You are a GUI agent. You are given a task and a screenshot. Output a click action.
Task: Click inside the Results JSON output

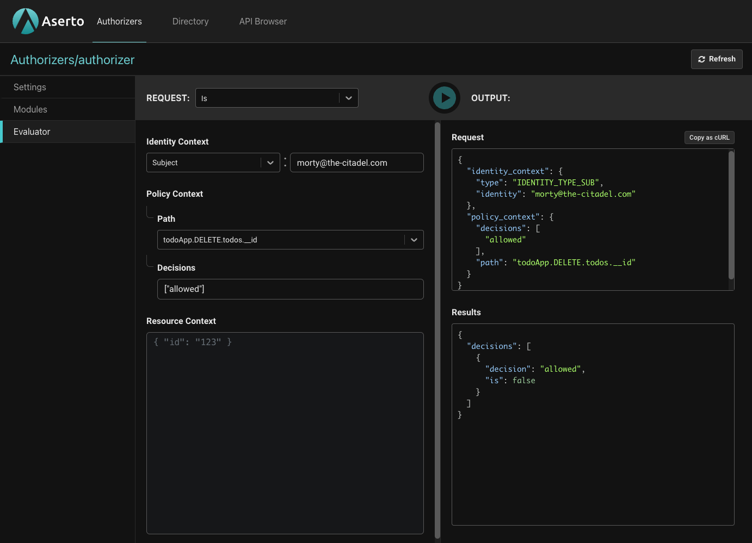[593, 424]
